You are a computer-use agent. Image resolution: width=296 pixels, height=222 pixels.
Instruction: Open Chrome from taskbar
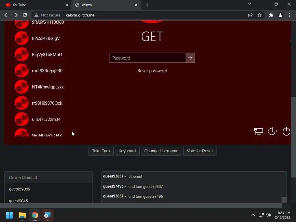(35, 215)
